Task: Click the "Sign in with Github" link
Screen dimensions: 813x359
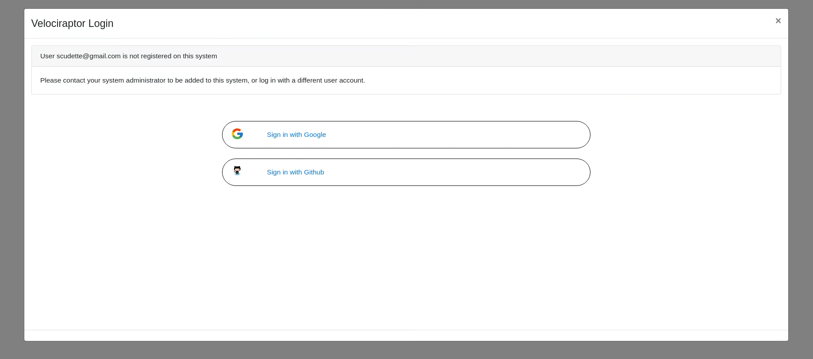Action: pos(295,172)
